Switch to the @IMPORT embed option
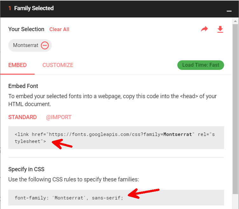 point(59,117)
